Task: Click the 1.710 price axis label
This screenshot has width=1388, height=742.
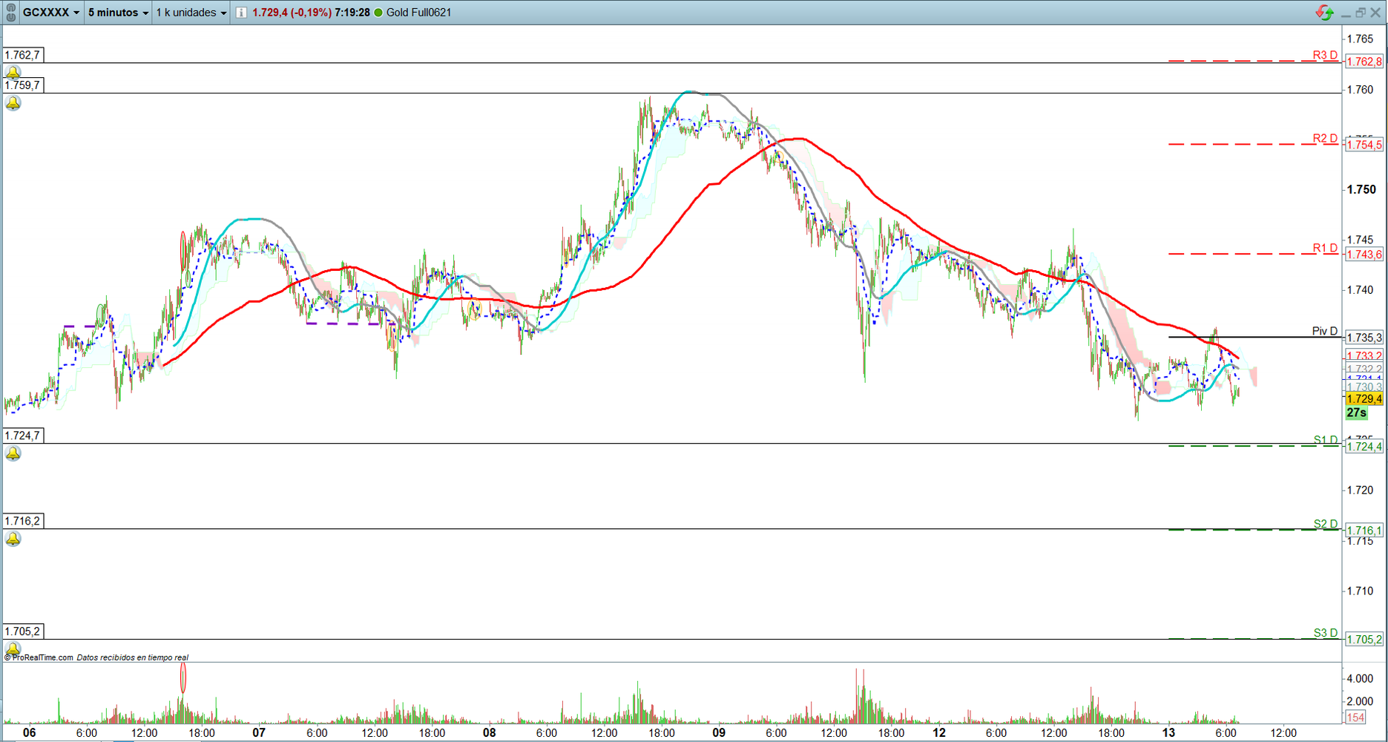Action: pos(1360,591)
